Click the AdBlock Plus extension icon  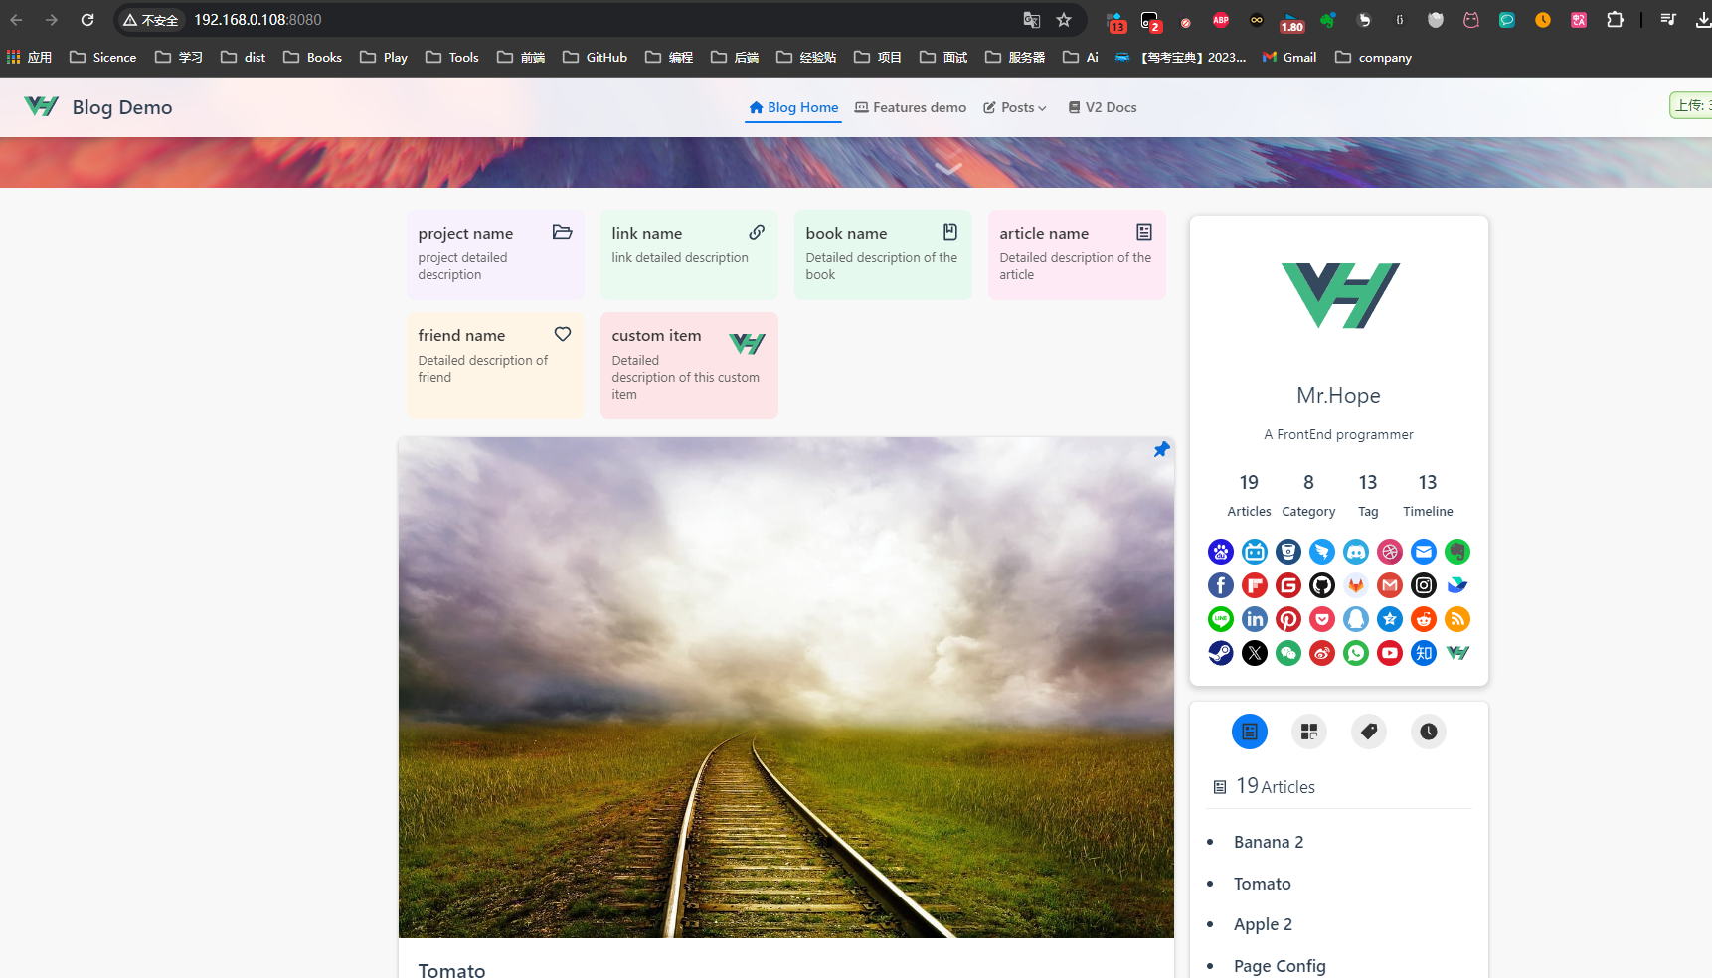pyautogui.click(x=1221, y=20)
